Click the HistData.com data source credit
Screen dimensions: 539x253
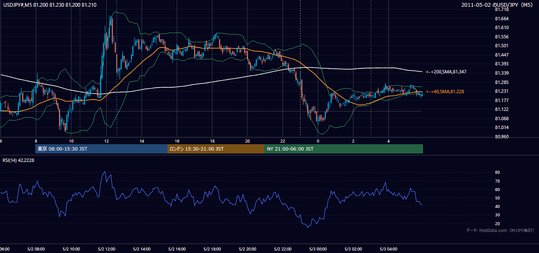(500, 230)
